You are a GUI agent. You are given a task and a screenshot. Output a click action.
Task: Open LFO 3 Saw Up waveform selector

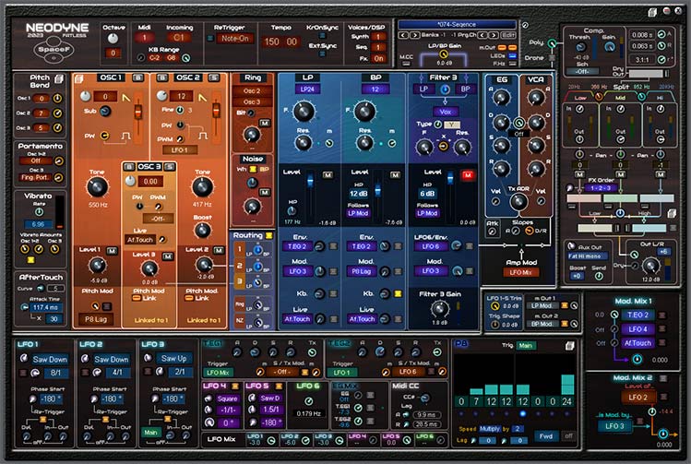[173, 359]
